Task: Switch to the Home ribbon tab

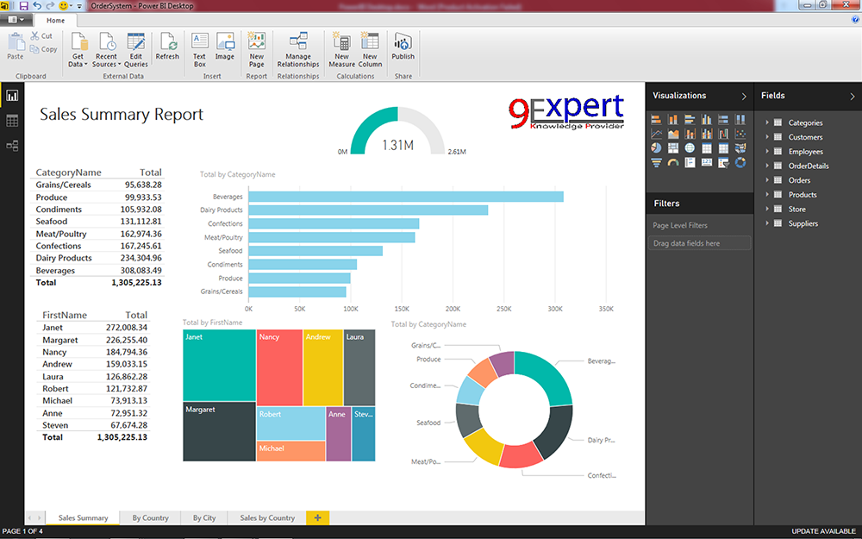Action: pos(55,21)
